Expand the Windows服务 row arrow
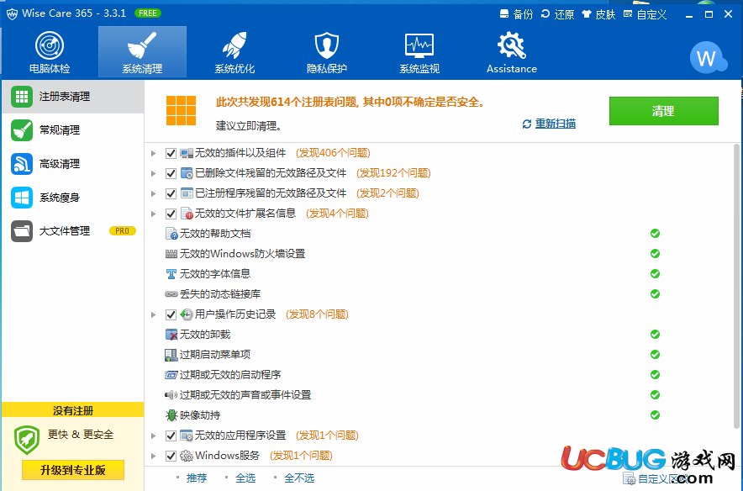Viewport: 743px width, 491px height. [153, 456]
